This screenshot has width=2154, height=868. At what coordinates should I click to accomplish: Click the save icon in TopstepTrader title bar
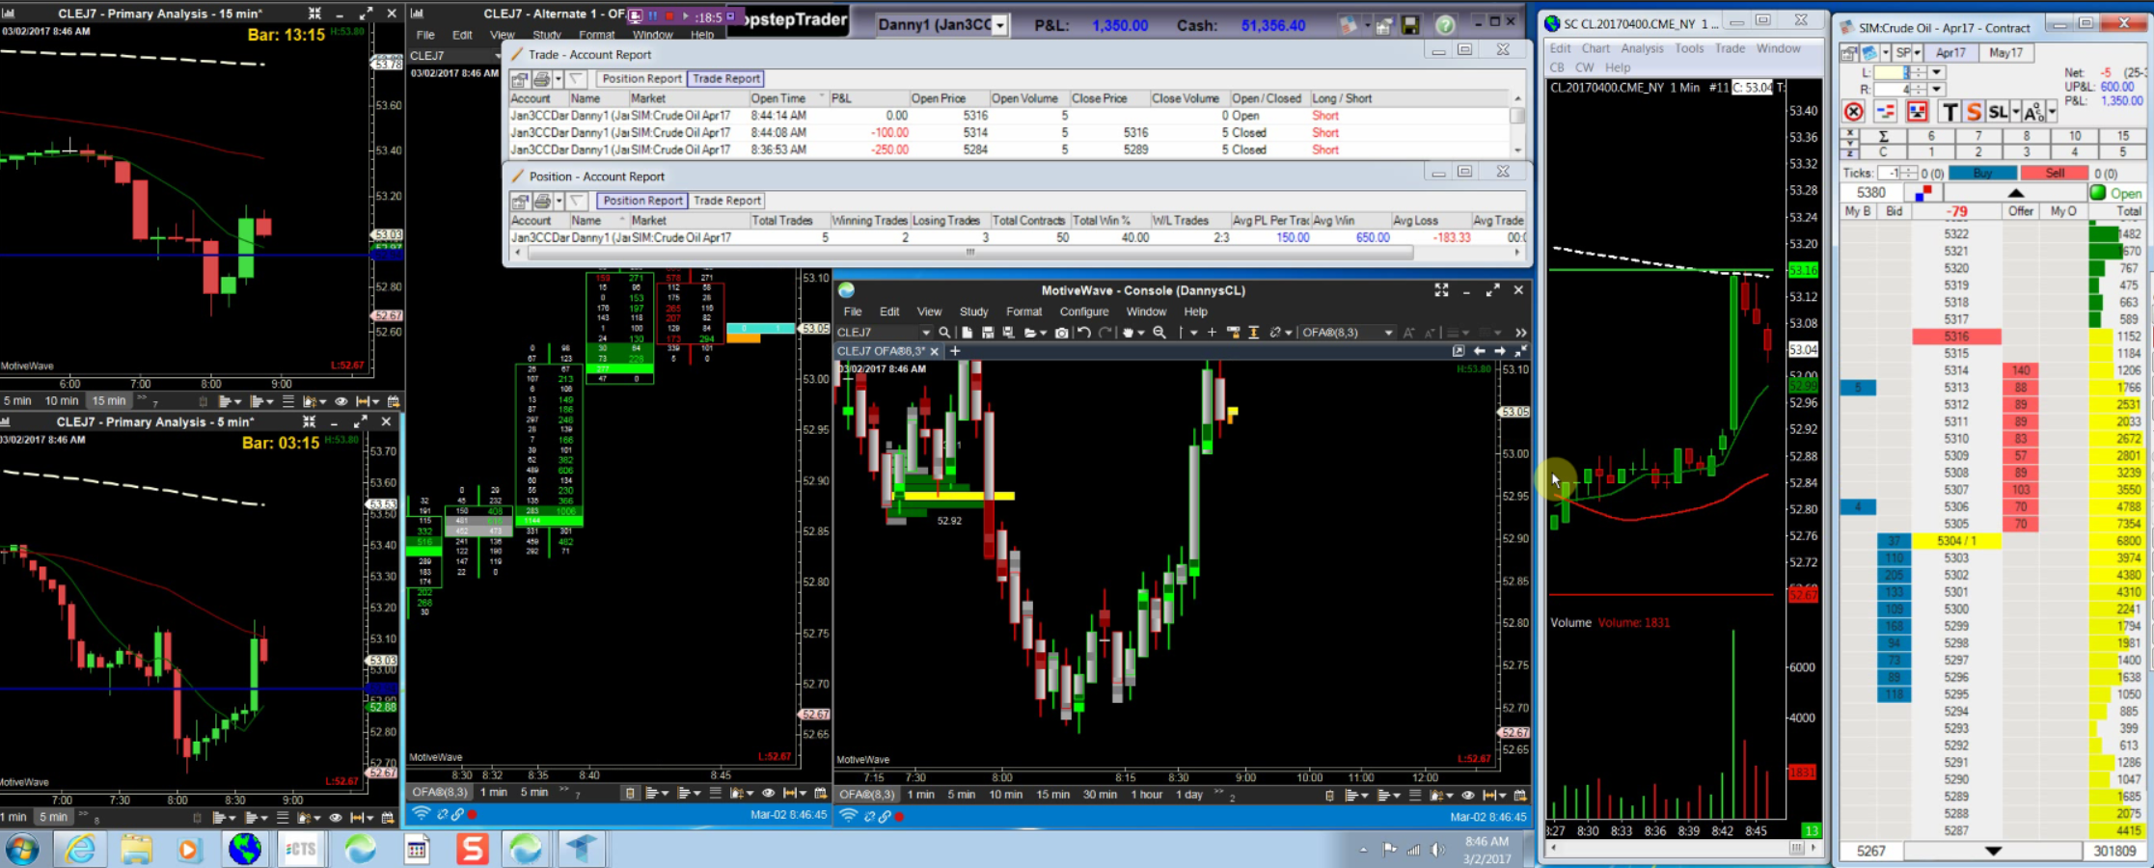[1410, 25]
